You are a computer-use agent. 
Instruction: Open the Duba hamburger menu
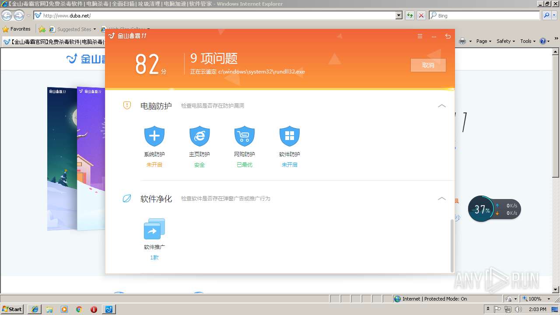[x=420, y=36]
